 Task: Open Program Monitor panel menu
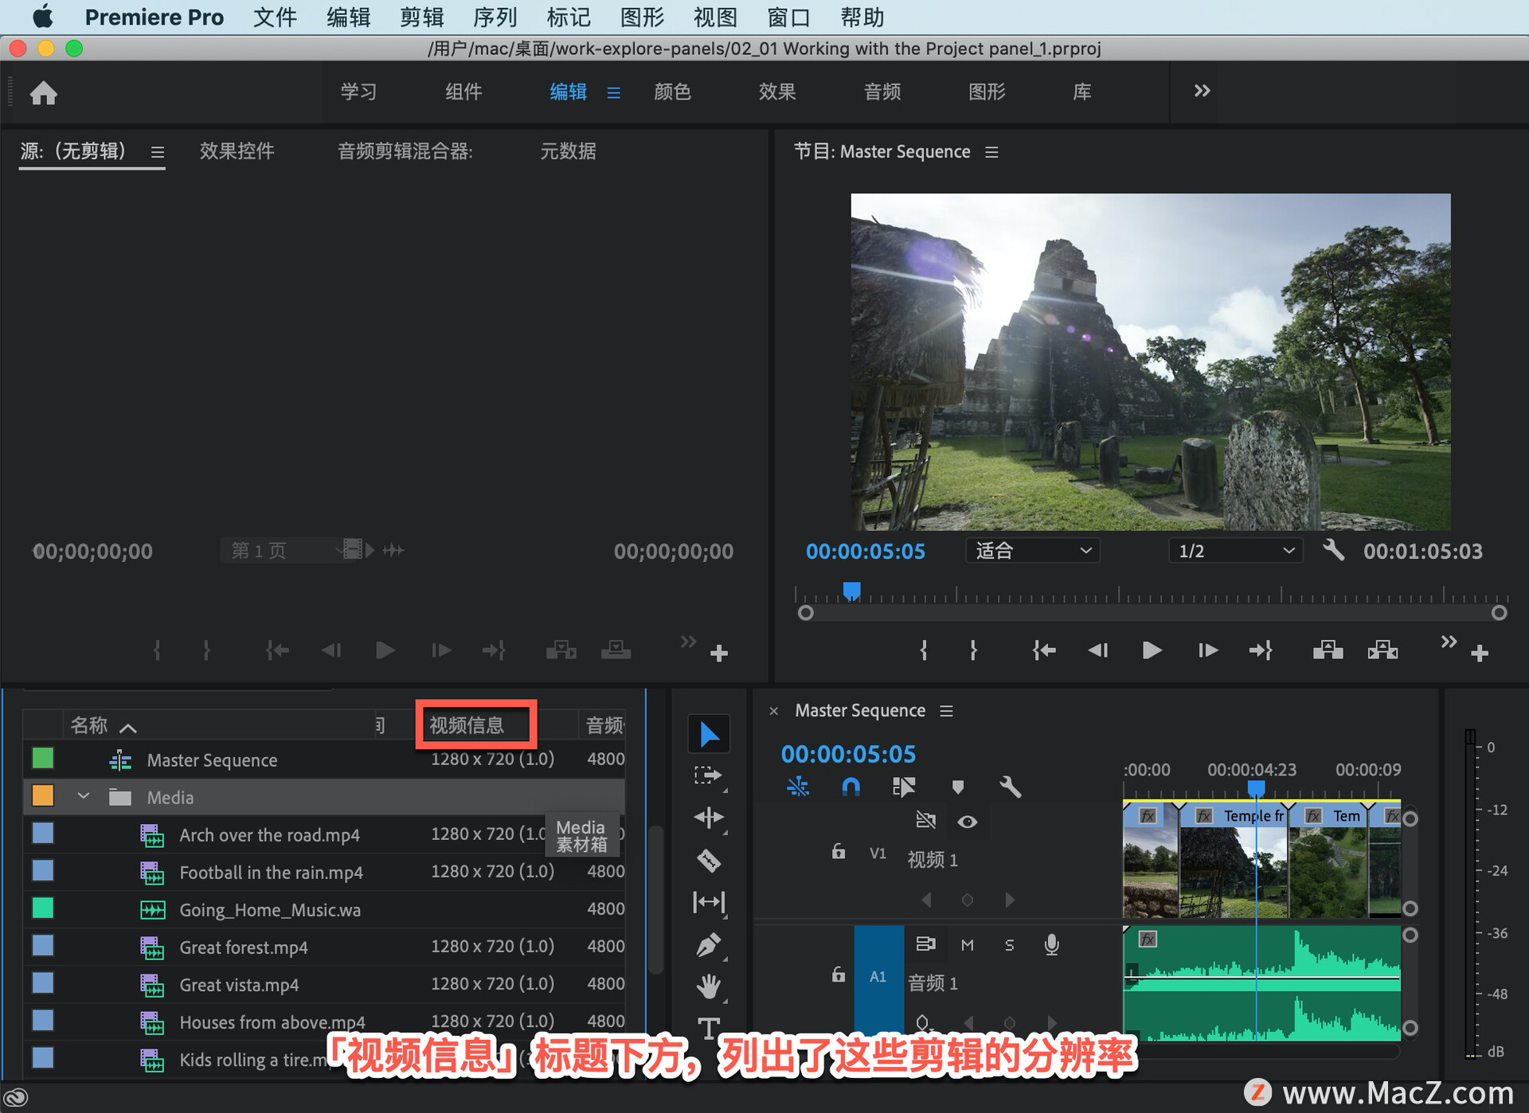tap(991, 152)
